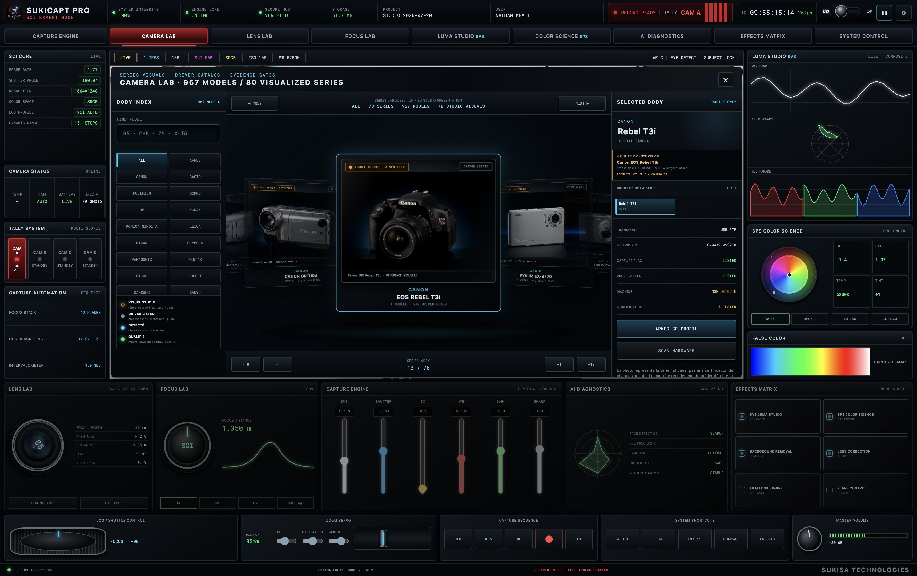This screenshot has height=576, width=917.
Task: Toggle zoom servo Smooth switch
Action: pyautogui.click(x=339, y=541)
